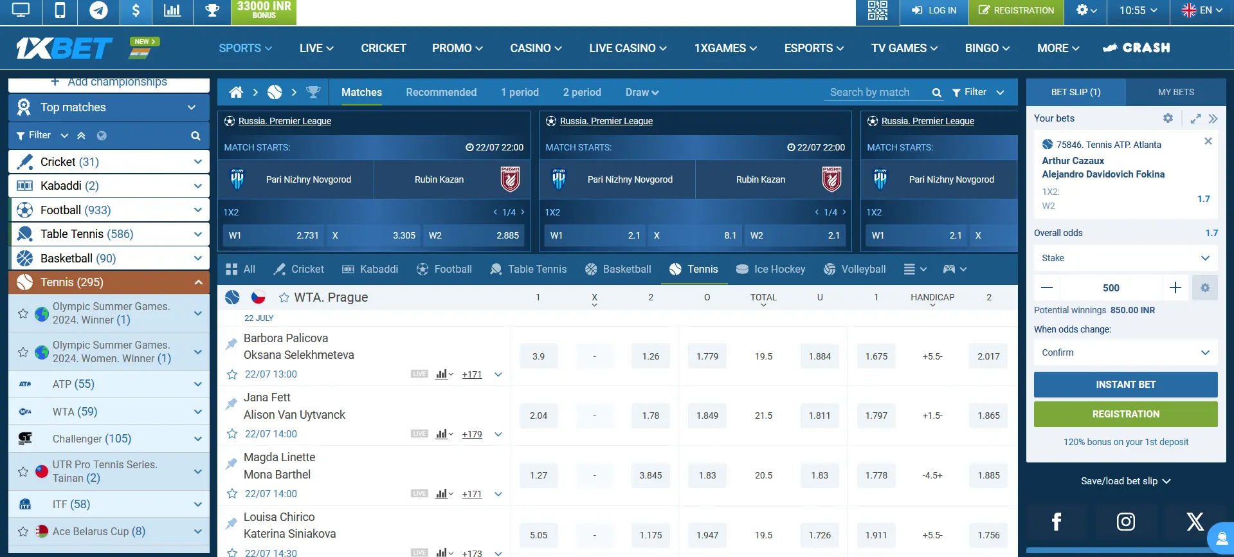Click the stake amount field showing 500

coord(1111,288)
